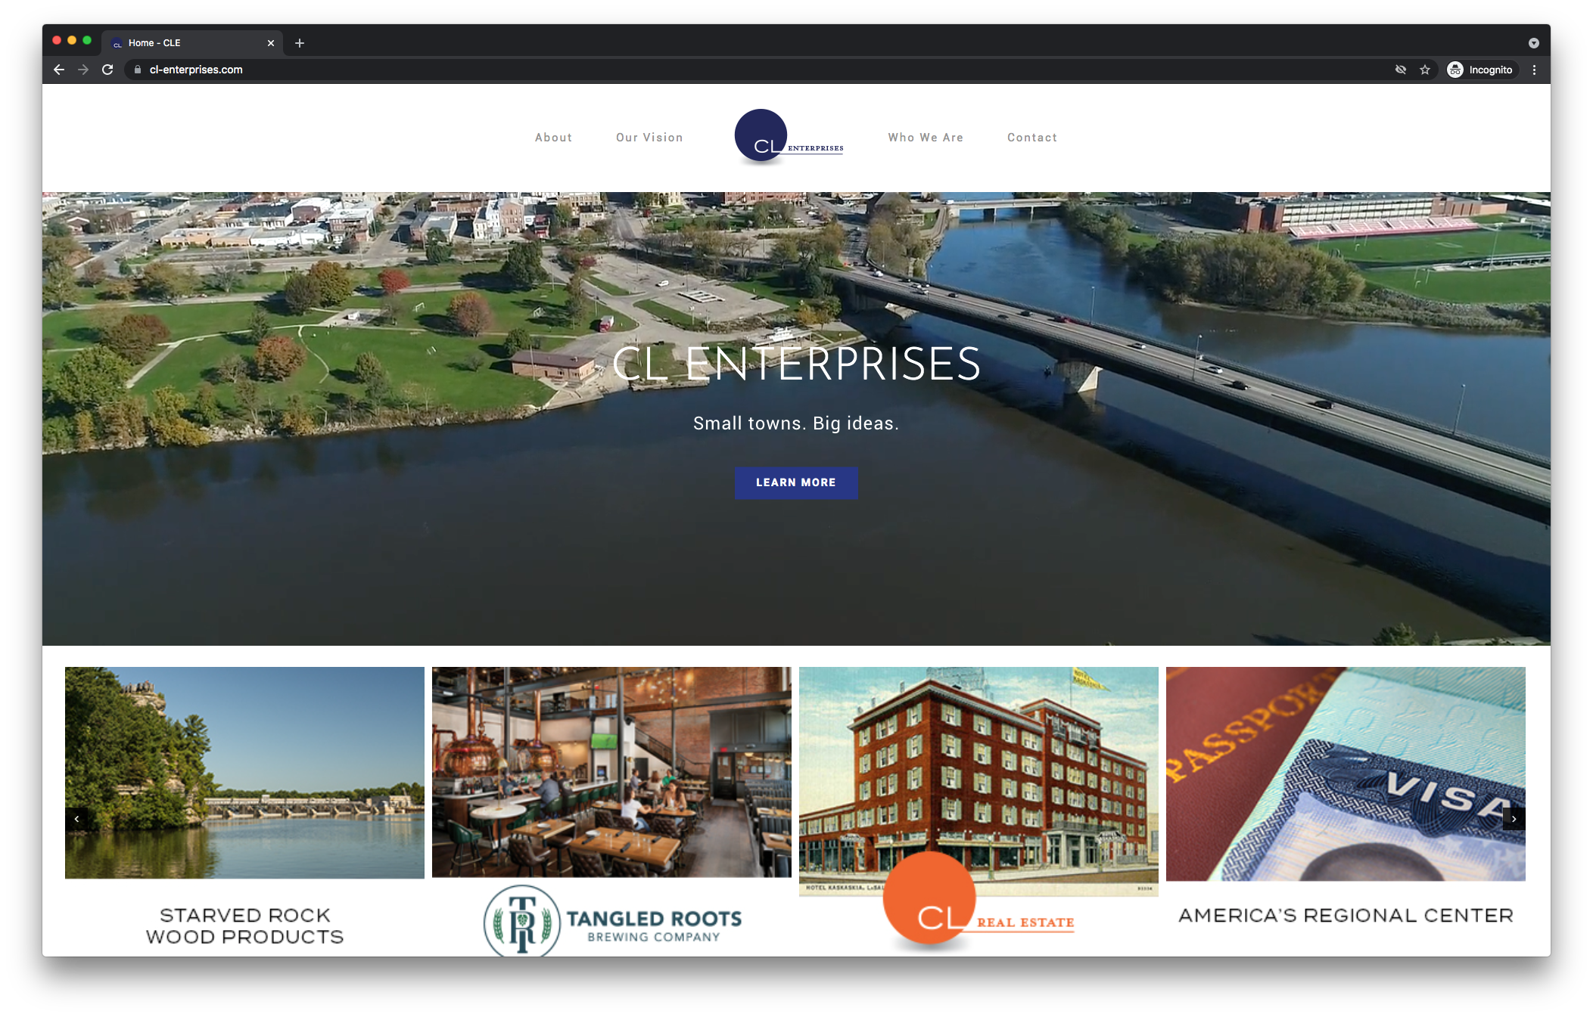Maximize the window with the green button
The width and height of the screenshot is (1593, 1017).
click(x=87, y=41)
